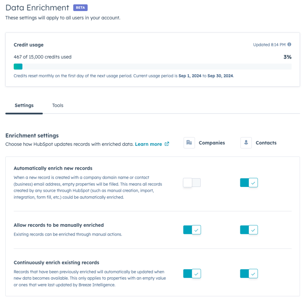
Task: Click the Companies building icon
Action: tap(189, 143)
